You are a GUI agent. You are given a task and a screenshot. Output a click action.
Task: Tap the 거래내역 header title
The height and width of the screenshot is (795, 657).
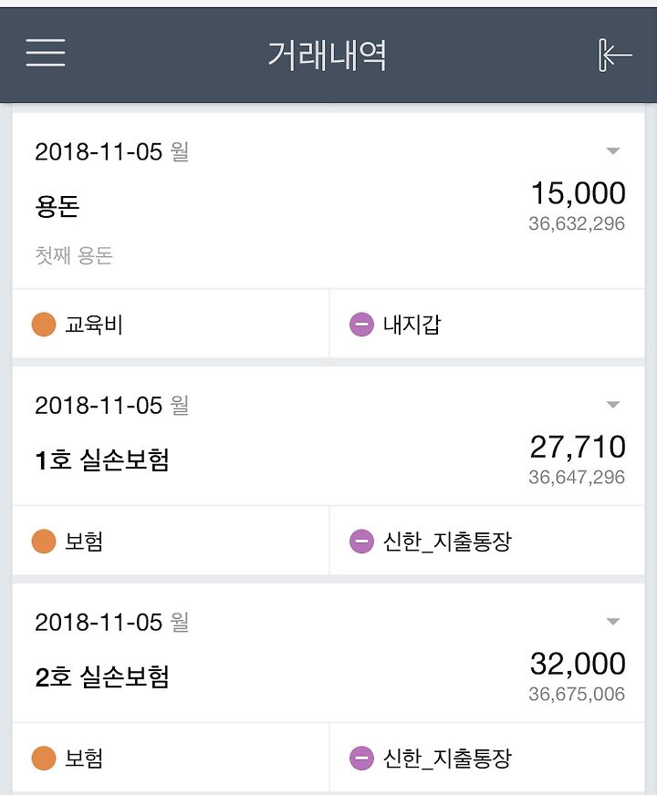click(328, 55)
